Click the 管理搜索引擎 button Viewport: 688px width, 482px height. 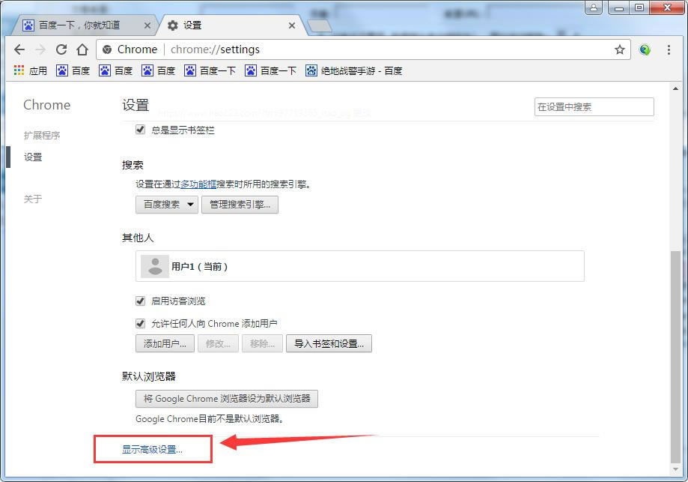coord(240,205)
